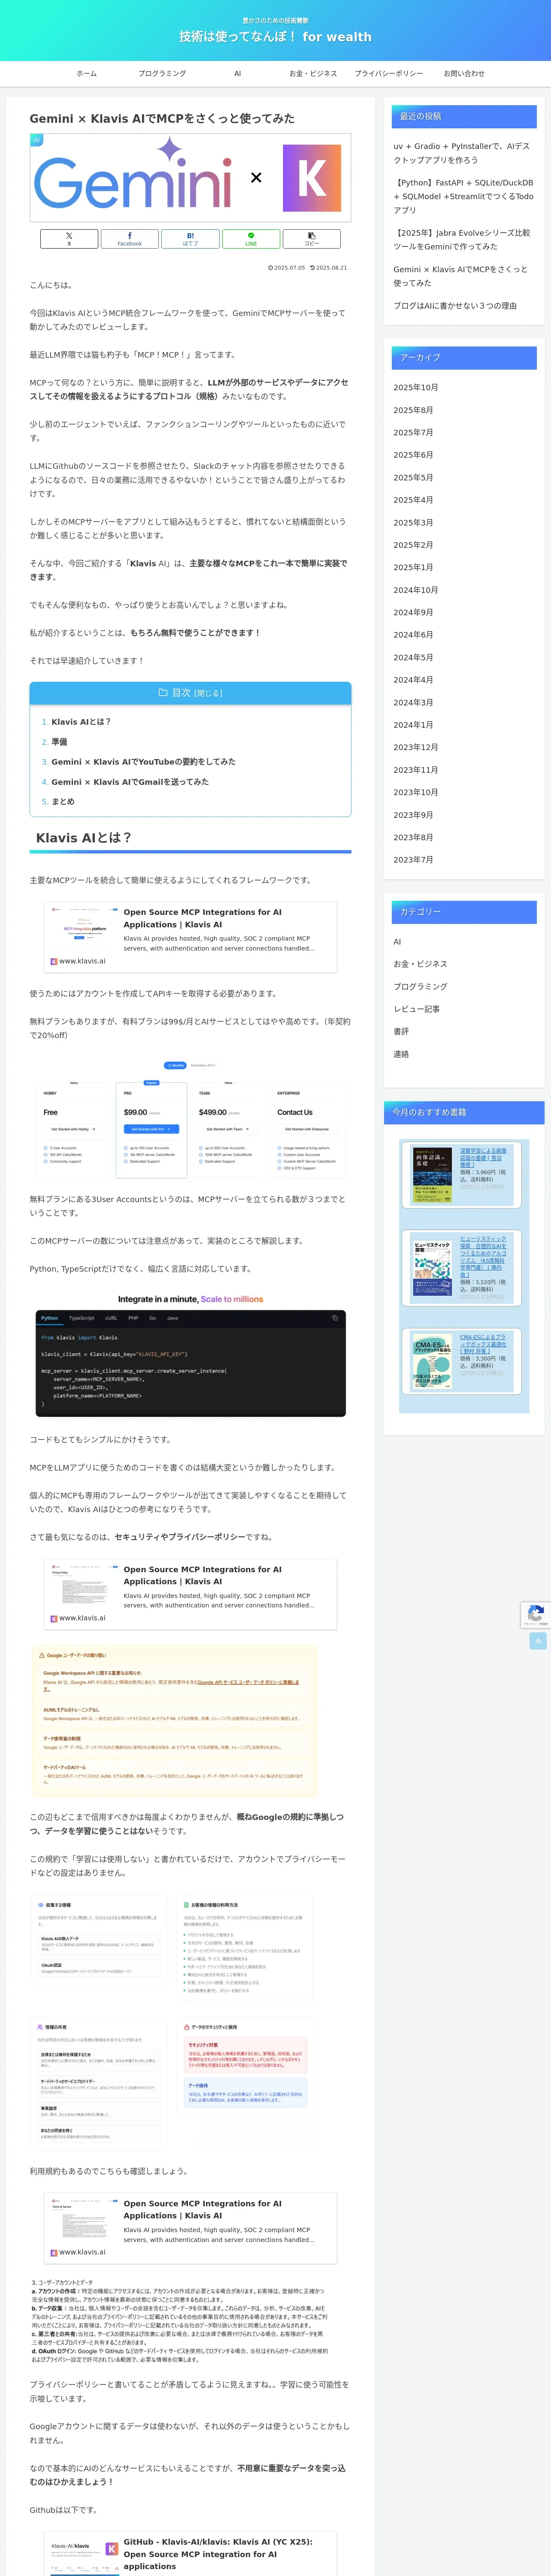This screenshot has height=2576, width=551.
Task: Open the プログラミング menu item
Action: [x=162, y=74]
